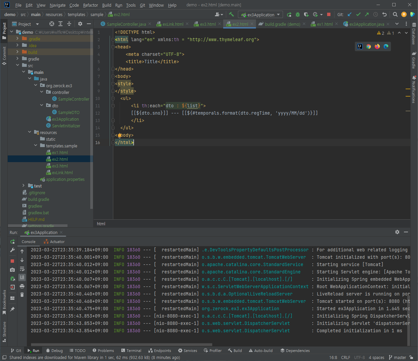Open ex2.html preview in Edge
Image resolution: width=418 pixels, height=361 pixels.
(x=386, y=46)
